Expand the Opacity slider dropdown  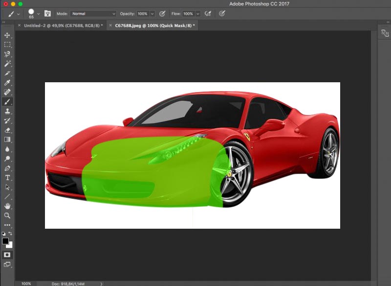coord(152,14)
